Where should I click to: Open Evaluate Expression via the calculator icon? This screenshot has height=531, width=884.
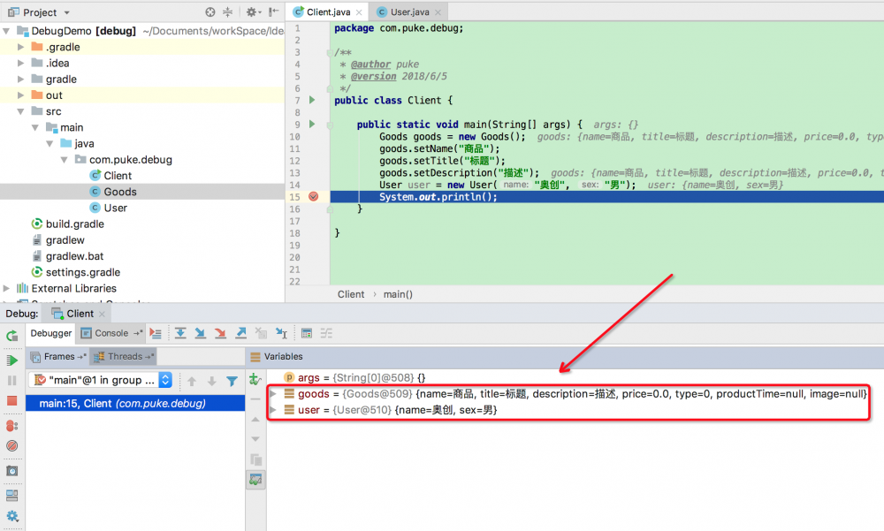307,333
